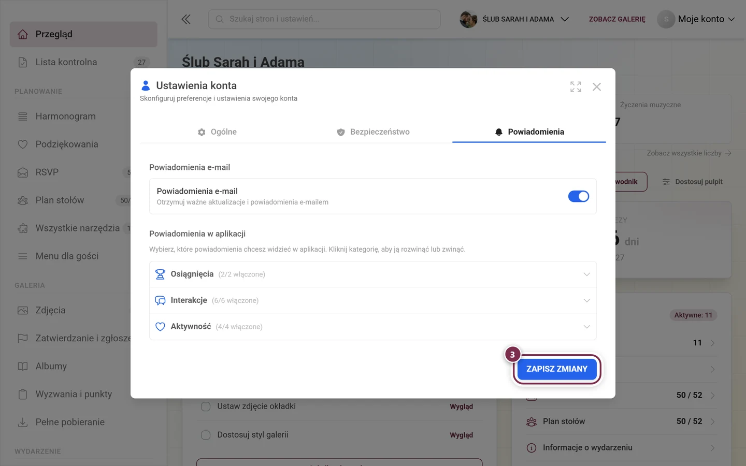746x466 pixels.
Task: Click the Wygląd label beside Ustaw zdjęcie okładki
Action: [461, 406]
